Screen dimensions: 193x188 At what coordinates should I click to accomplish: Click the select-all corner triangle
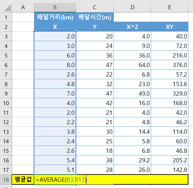pyautogui.click(x=8, y=8)
